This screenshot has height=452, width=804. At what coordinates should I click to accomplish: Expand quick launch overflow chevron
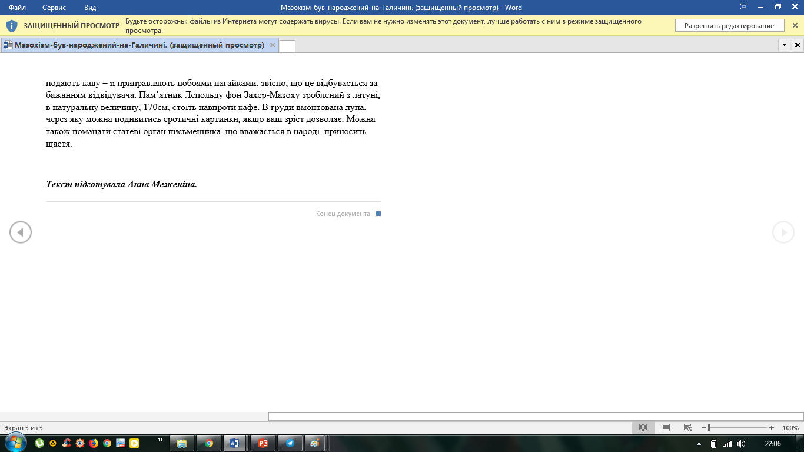click(161, 440)
